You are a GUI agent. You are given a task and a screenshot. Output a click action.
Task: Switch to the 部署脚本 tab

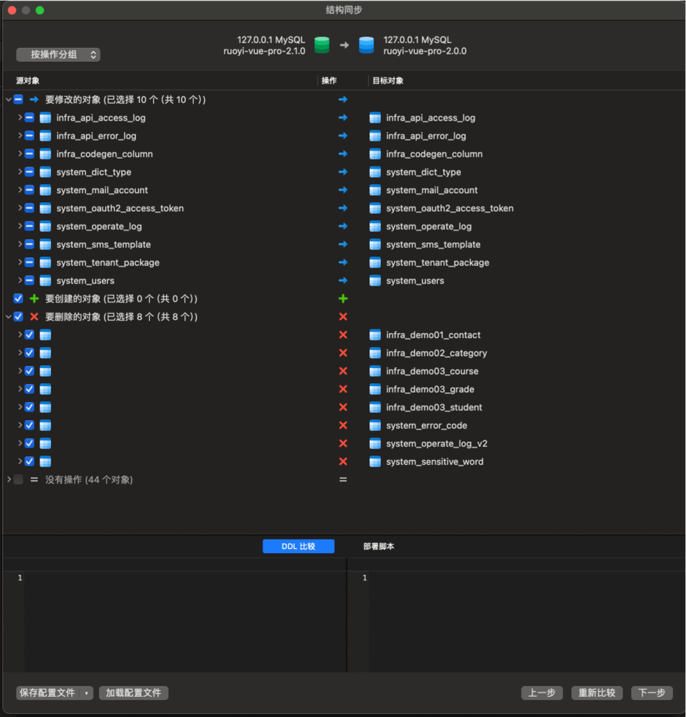pos(379,547)
